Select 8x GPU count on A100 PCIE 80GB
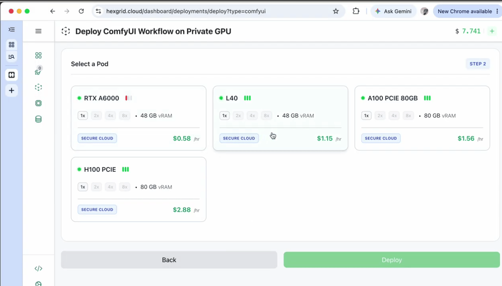 tap(408, 116)
